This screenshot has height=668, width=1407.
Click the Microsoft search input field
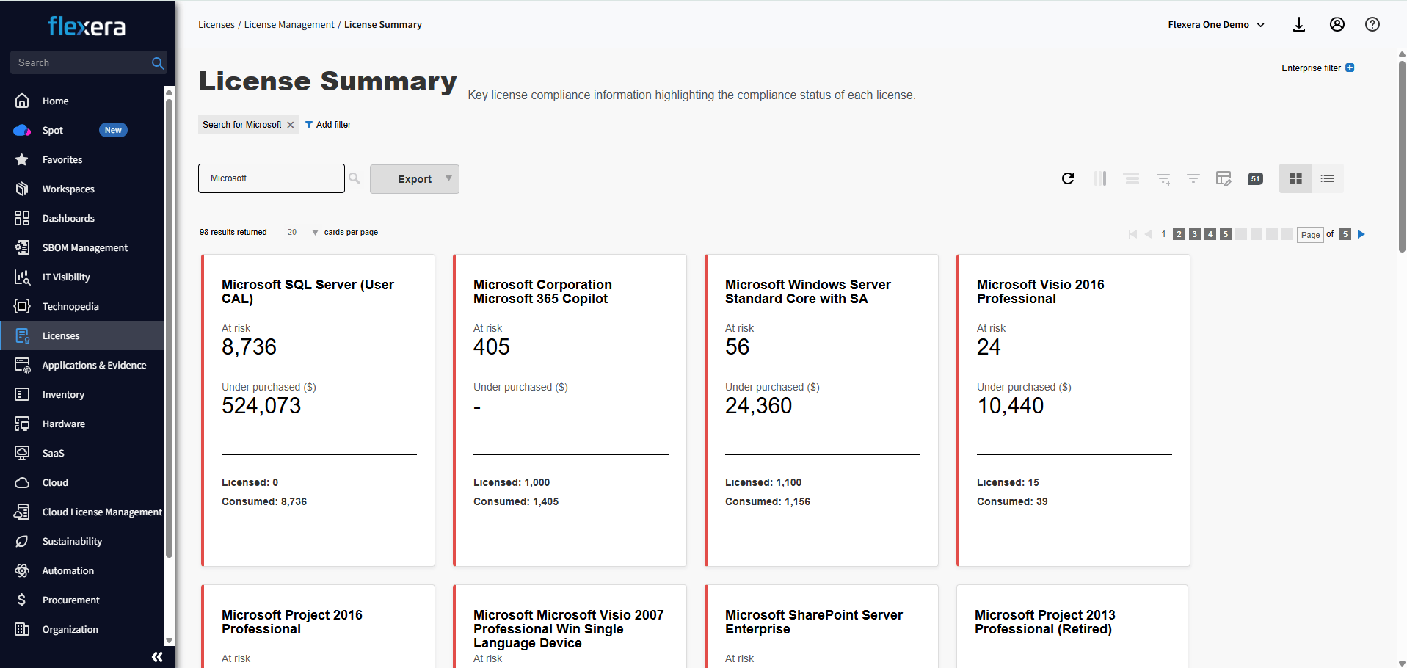pos(272,178)
